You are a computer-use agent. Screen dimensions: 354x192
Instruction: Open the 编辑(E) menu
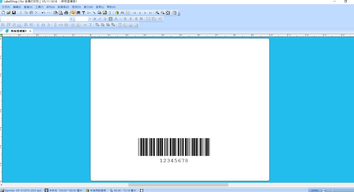17,7
